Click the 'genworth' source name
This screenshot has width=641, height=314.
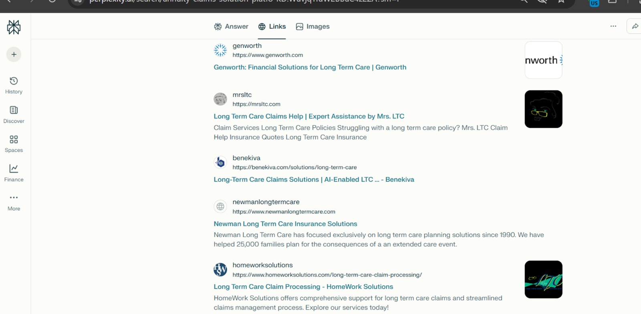(247, 46)
